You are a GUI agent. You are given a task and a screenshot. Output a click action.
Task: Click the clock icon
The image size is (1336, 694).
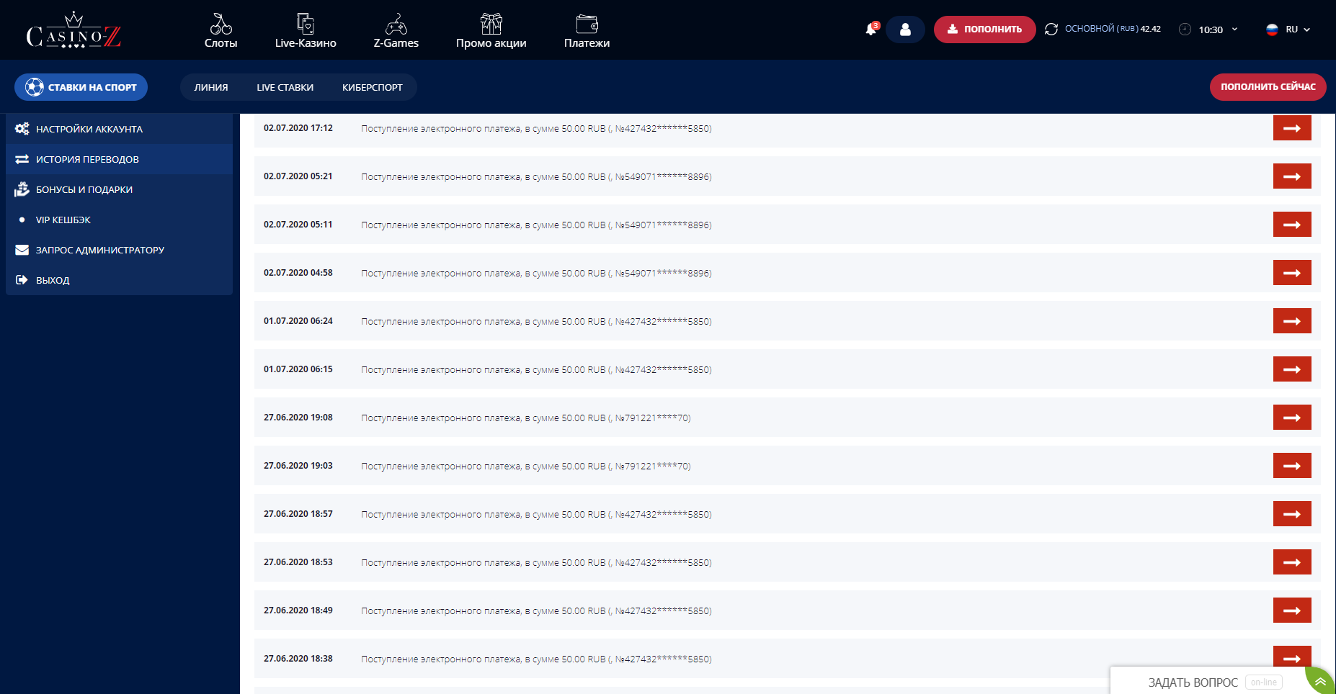click(1185, 29)
